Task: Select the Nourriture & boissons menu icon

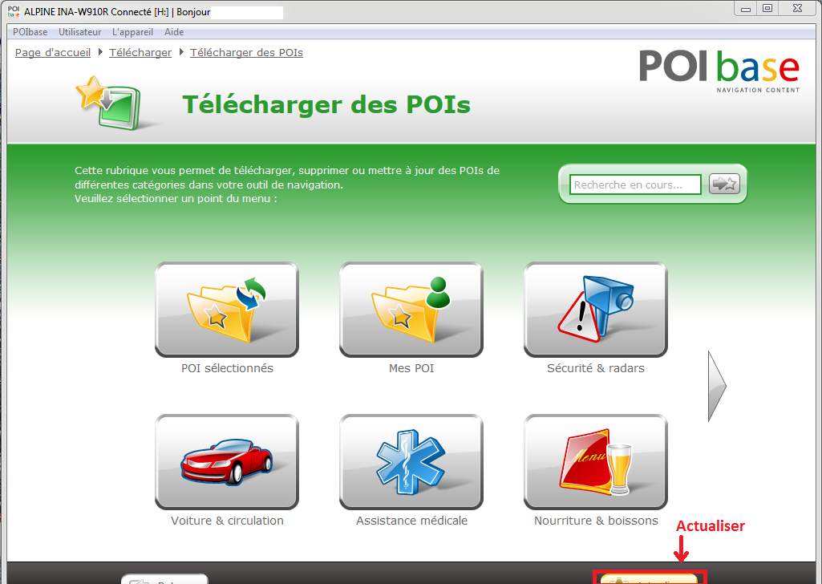Action: point(596,462)
